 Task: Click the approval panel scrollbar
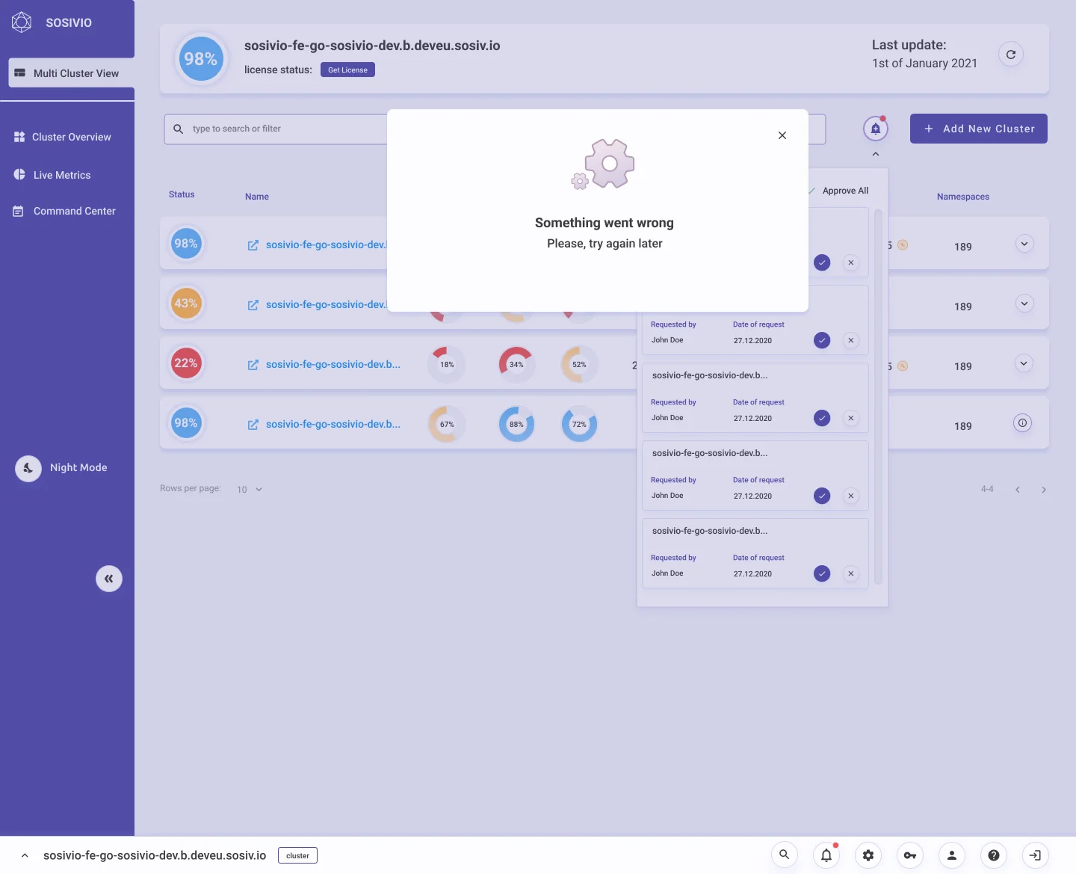(x=878, y=396)
